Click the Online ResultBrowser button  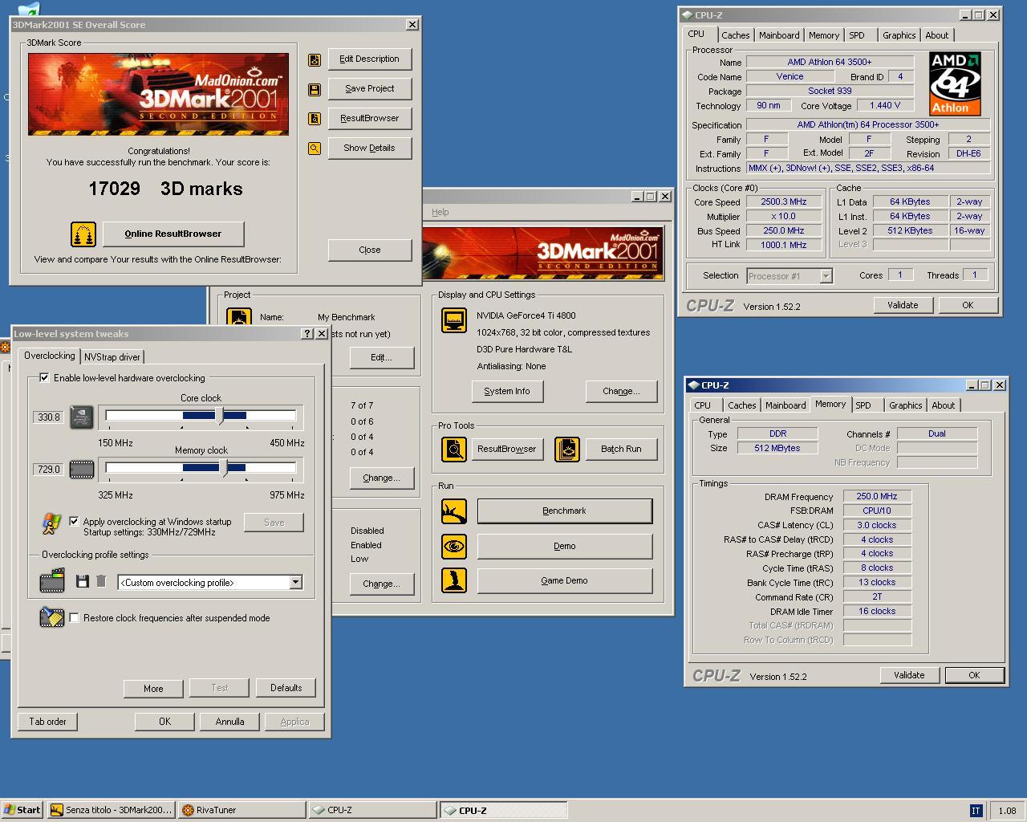pyautogui.click(x=173, y=234)
